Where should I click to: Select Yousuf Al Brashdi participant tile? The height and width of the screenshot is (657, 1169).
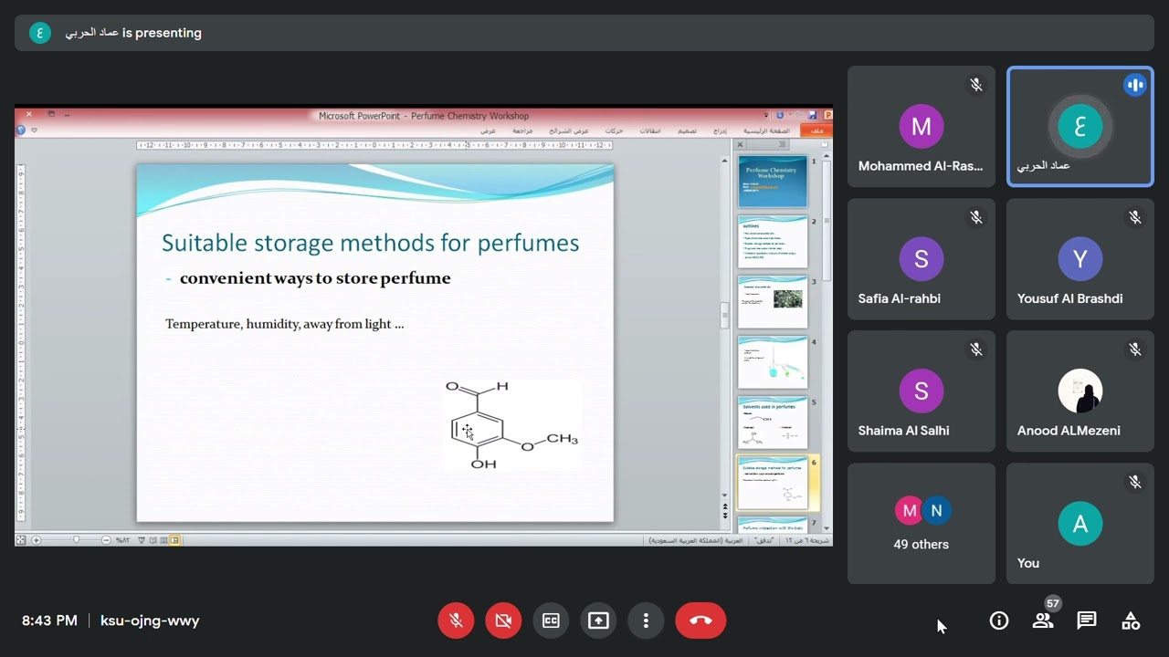click(x=1079, y=259)
